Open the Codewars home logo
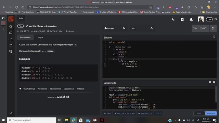This screenshot has height=123, width=219. (11, 19)
